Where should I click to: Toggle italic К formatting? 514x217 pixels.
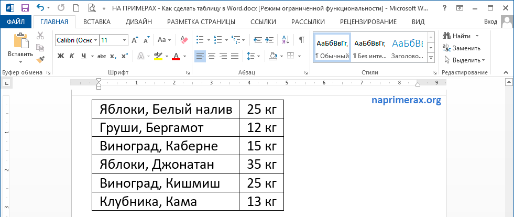pyautogui.click(x=71, y=57)
